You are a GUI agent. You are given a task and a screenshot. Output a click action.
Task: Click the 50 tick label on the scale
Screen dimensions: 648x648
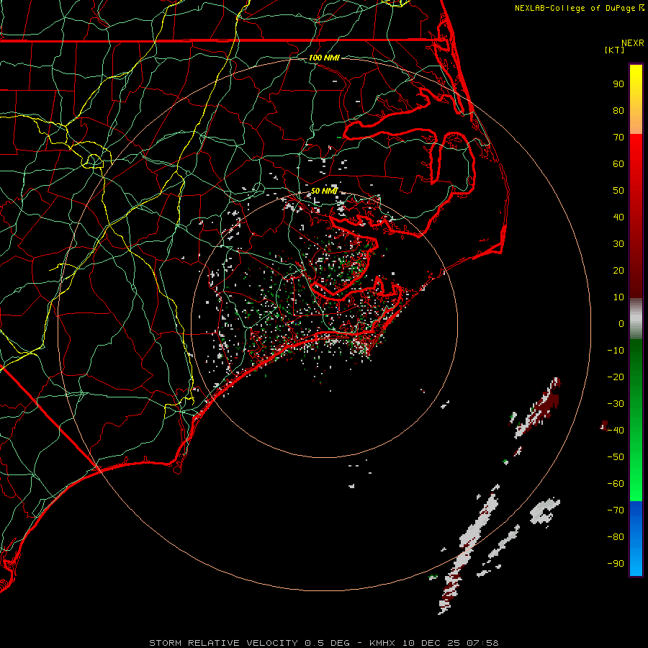click(618, 191)
